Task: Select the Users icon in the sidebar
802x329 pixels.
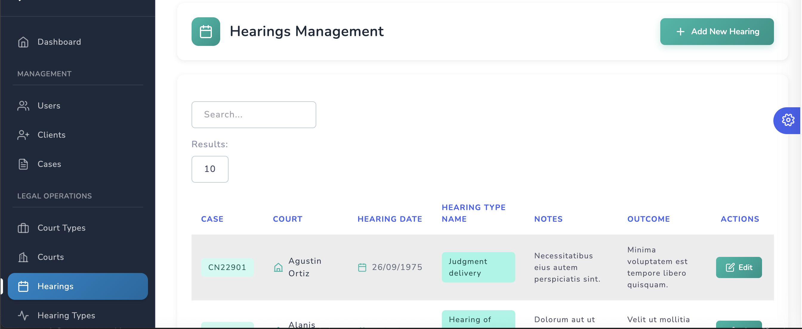Action: [23, 106]
